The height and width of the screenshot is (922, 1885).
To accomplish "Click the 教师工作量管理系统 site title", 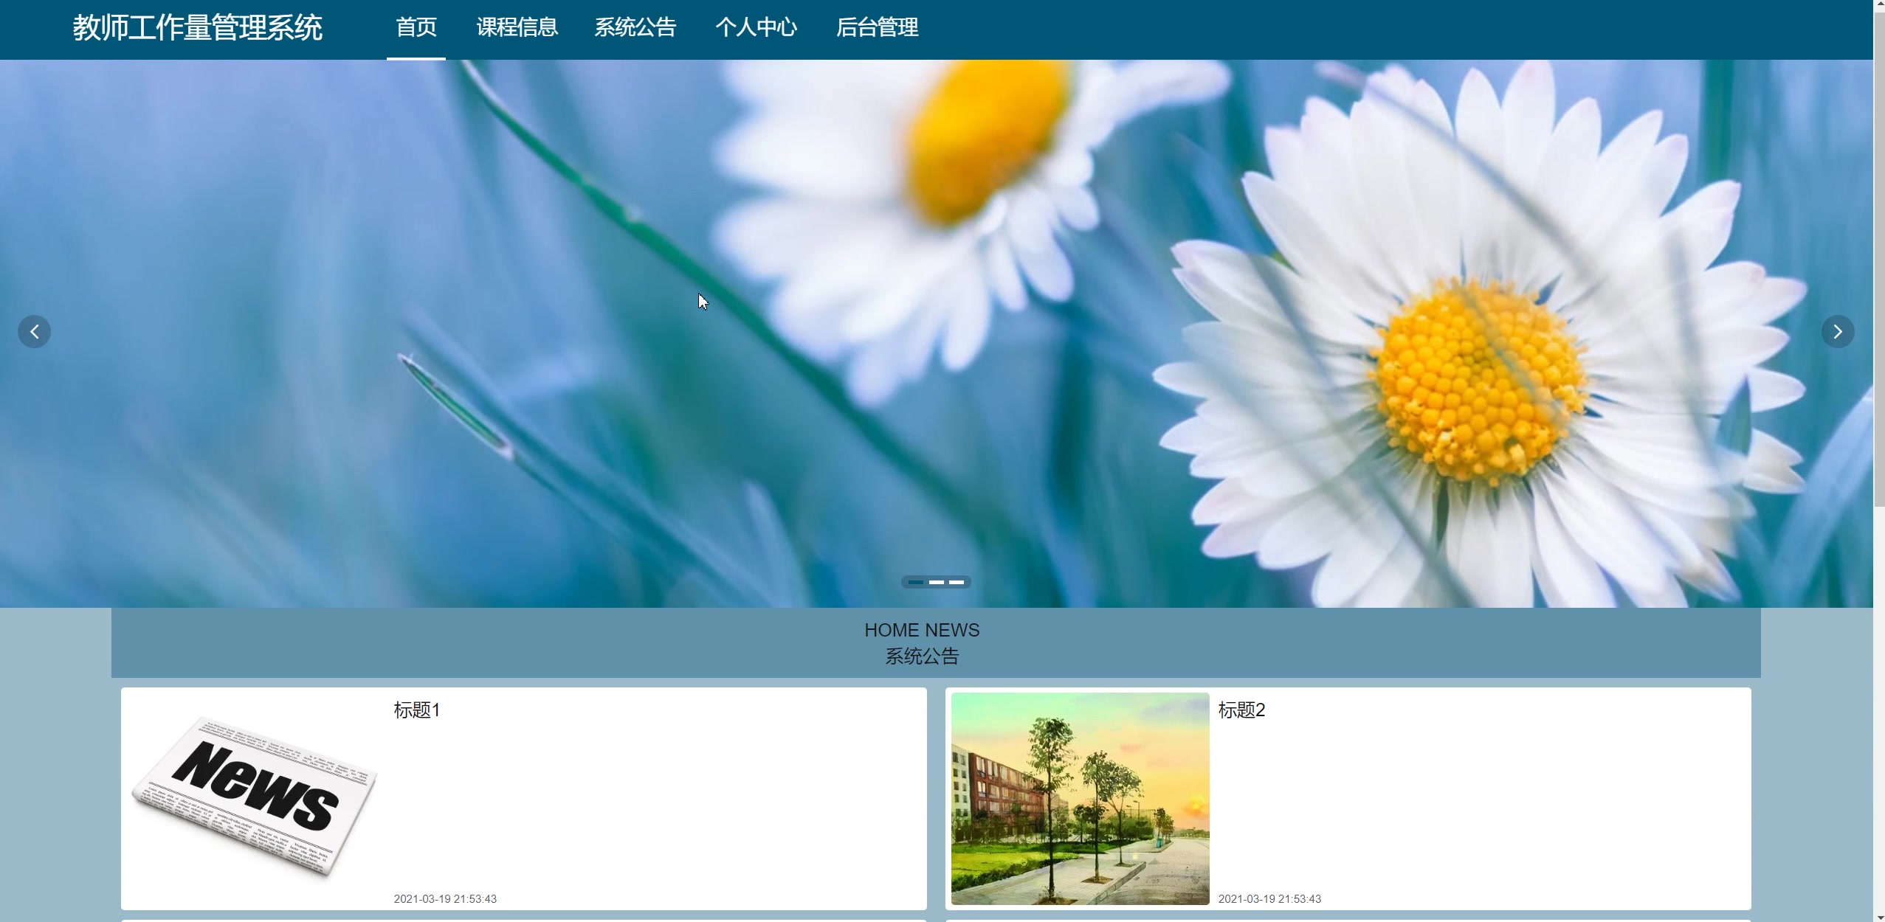I will tap(197, 28).
